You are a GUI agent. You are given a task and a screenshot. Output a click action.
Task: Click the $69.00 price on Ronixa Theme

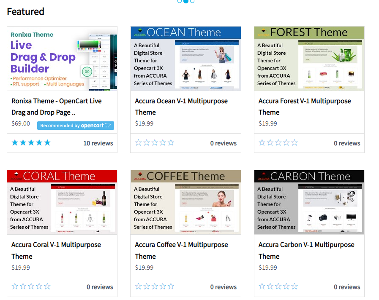21,123
